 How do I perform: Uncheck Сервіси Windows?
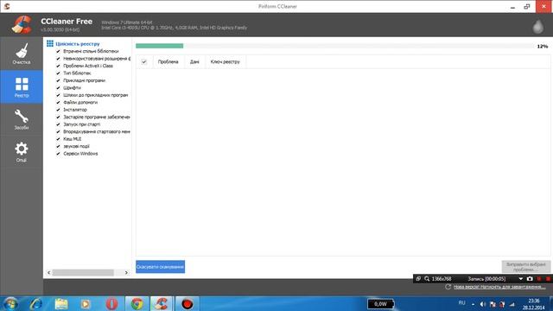point(58,154)
